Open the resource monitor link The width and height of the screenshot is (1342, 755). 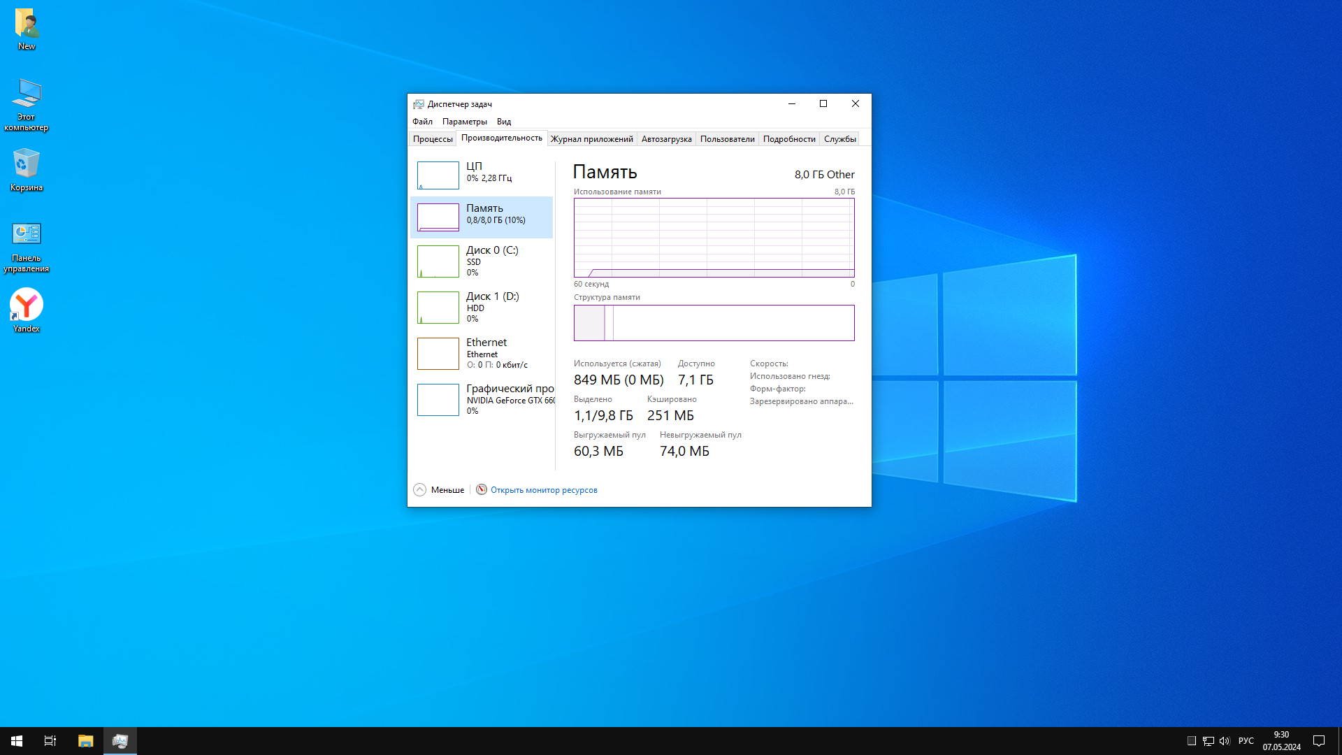pyautogui.click(x=543, y=490)
